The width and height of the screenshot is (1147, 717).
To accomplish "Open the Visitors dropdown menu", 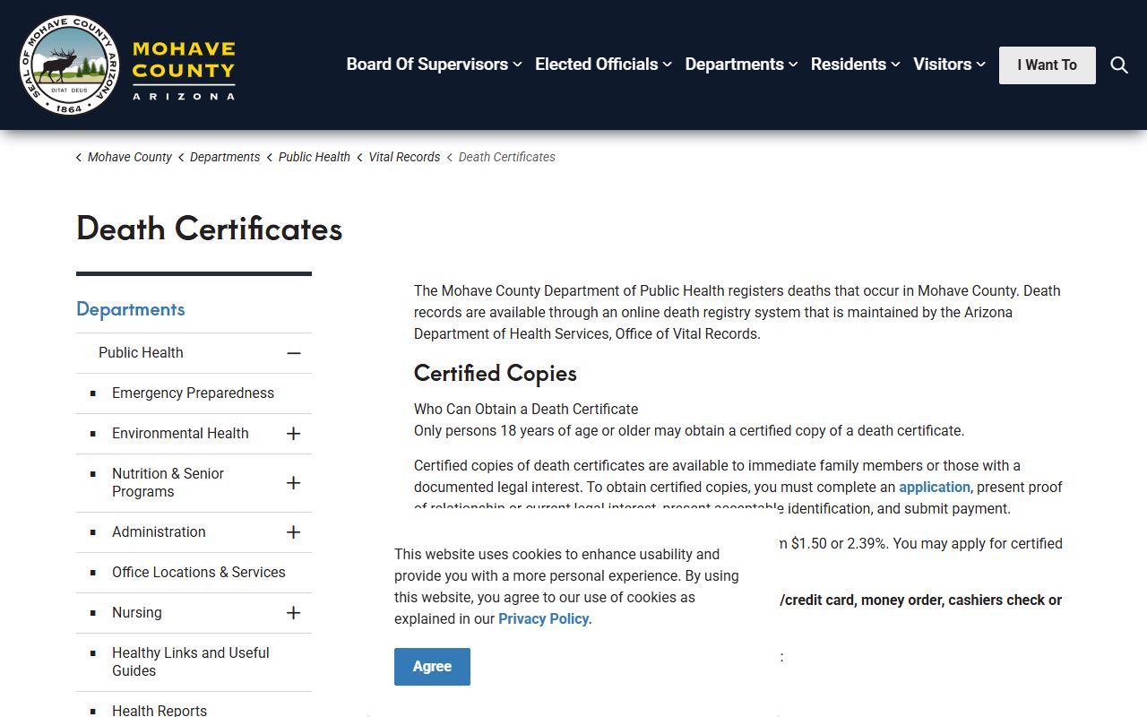I will (x=949, y=65).
